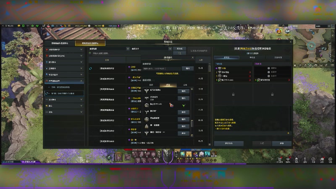Click the yellow chat icon in top-left bar
Viewport: 336px width, 189px height.
19,26
